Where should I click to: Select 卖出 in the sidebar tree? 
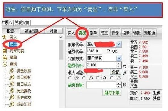(x=13, y=44)
